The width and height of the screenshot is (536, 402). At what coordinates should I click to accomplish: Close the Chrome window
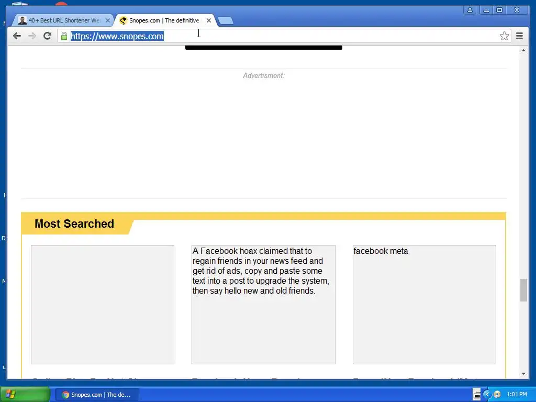pyautogui.click(x=517, y=10)
